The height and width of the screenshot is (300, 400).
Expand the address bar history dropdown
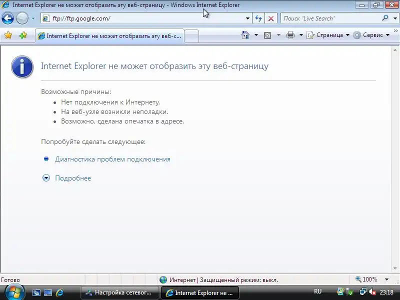[247, 18]
